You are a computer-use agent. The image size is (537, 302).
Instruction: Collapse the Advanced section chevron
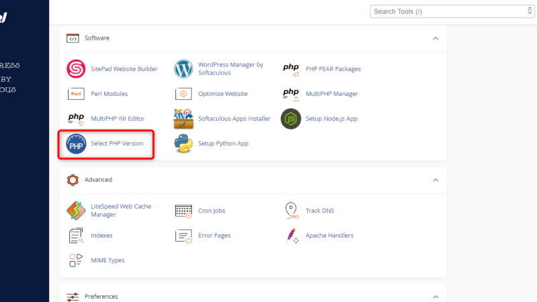(x=436, y=180)
